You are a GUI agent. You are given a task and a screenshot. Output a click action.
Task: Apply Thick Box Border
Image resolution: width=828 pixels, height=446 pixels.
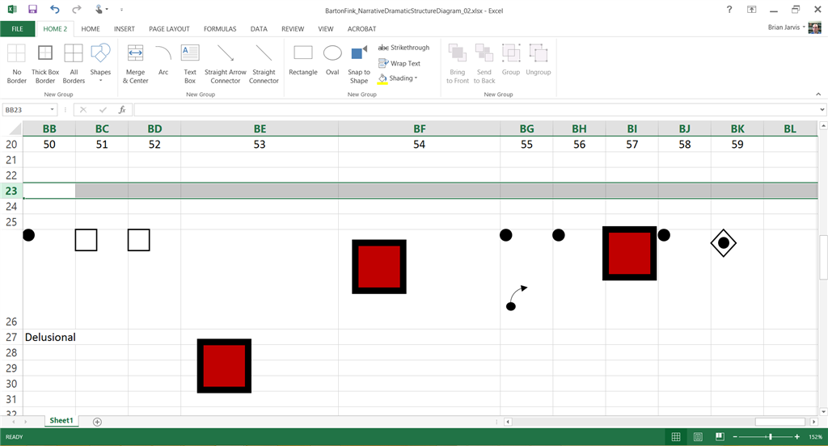(x=45, y=64)
